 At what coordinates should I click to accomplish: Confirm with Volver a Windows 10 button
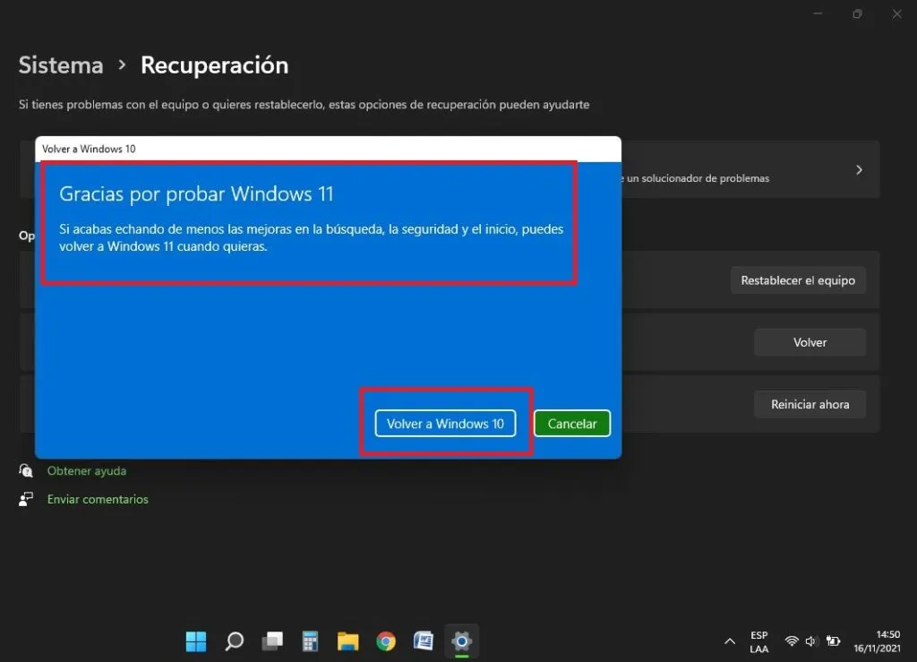(x=445, y=423)
